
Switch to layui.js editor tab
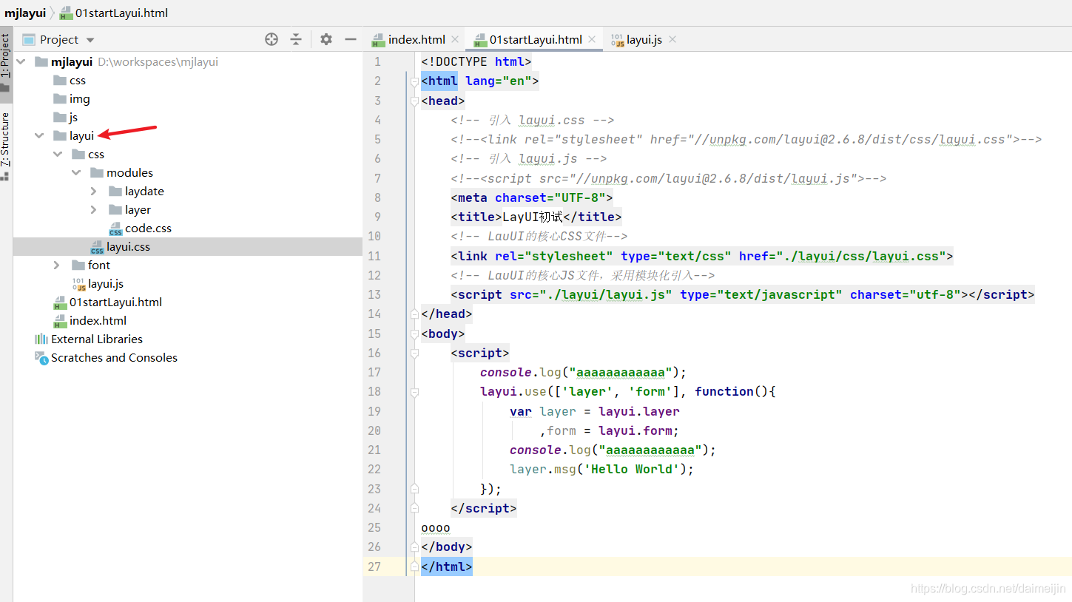point(644,40)
